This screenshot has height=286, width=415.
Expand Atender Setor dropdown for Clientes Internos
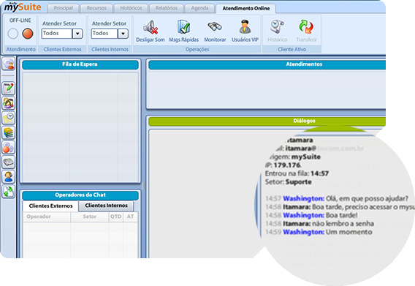point(123,34)
